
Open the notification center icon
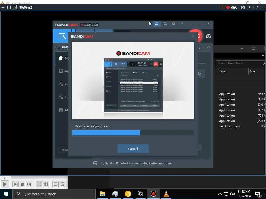pyautogui.click(x=258, y=194)
